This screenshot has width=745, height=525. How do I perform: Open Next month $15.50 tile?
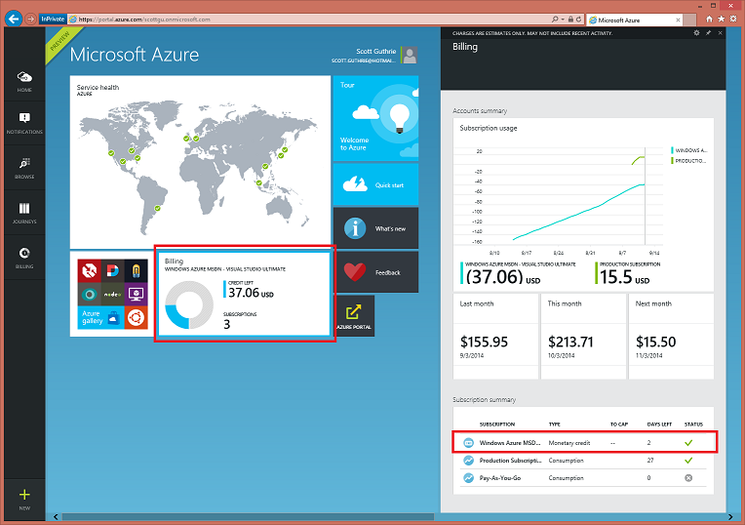pyautogui.click(x=671, y=337)
